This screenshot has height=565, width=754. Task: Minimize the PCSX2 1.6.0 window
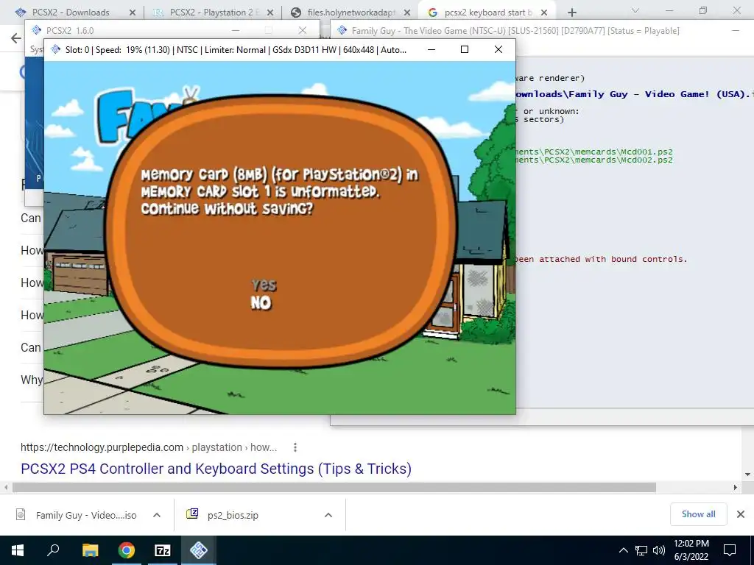pyautogui.click(x=236, y=30)
